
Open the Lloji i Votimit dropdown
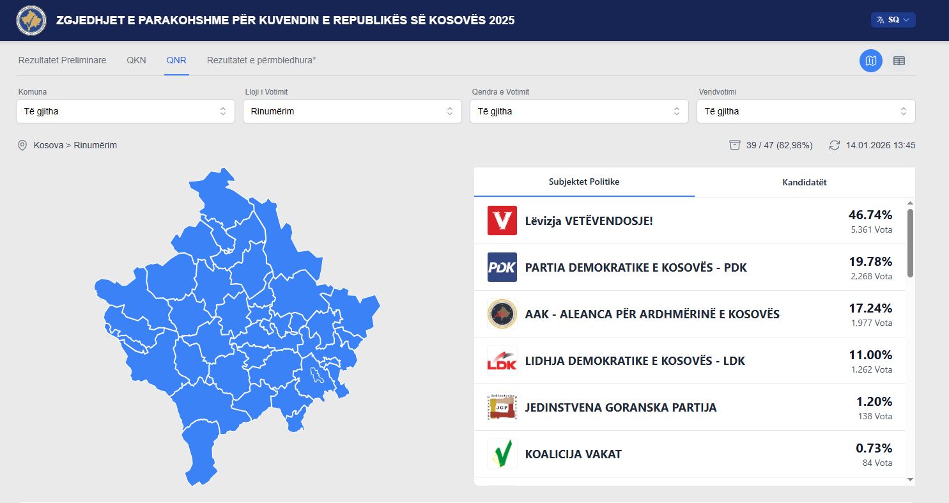351,111
